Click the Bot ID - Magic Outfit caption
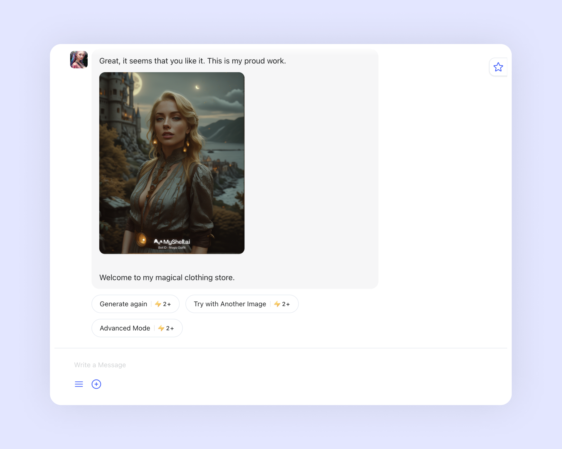Image resolution: width=562 pixels, height=449 pixels. pyautogui.click(x=172, y=248)
